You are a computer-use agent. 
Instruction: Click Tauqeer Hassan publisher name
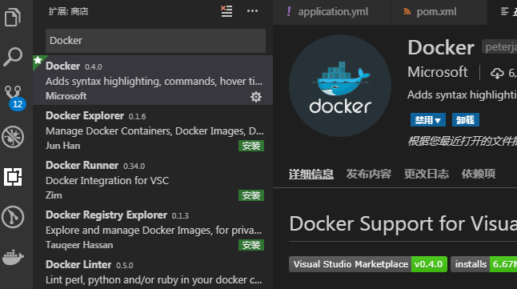click(79, 245)
